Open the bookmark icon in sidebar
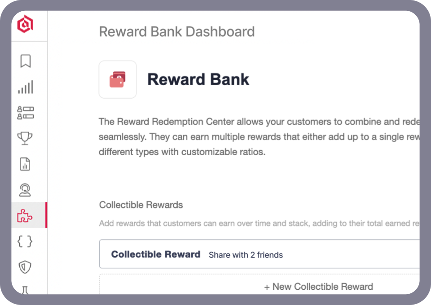The height and width of the screenshot is (305, 431). click(x=26, y=61)
